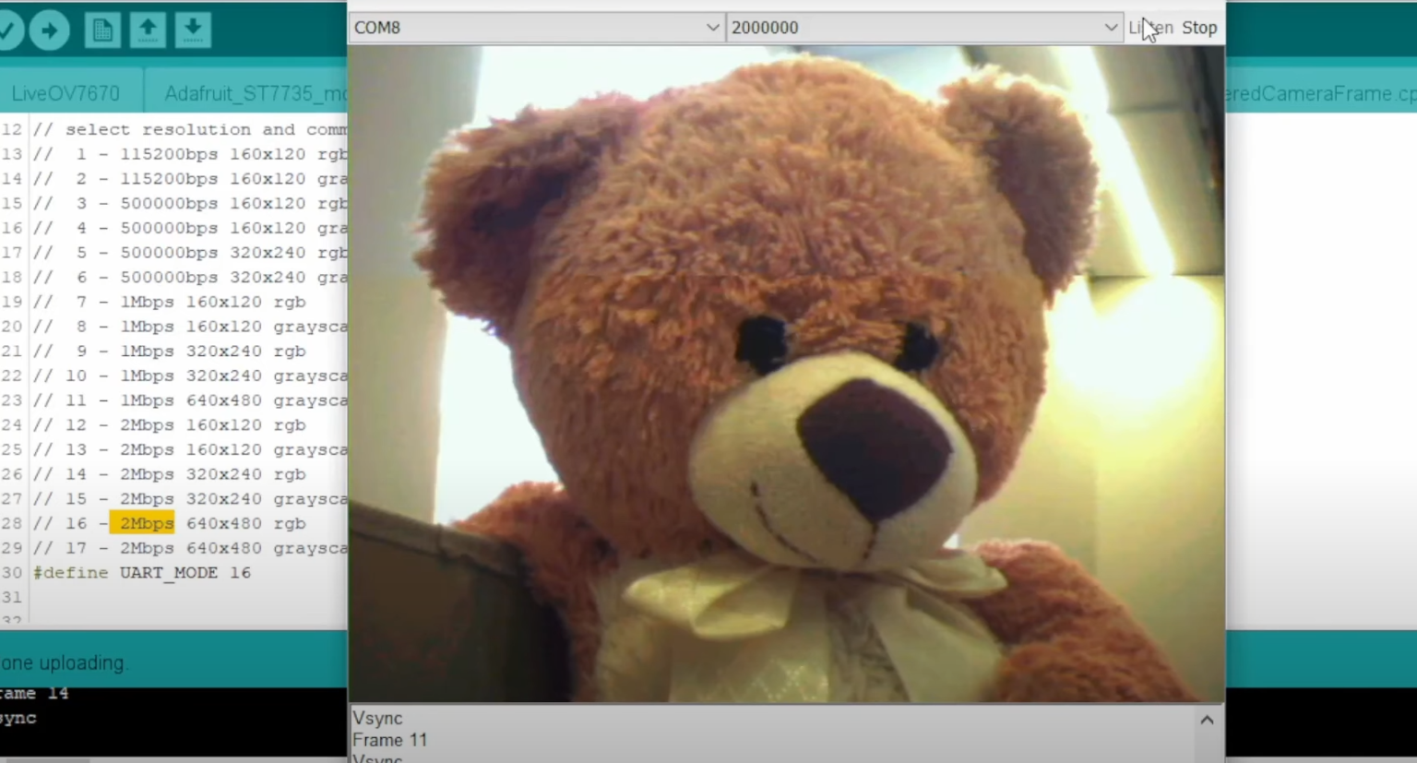
Task: Create a new sketch with the New icon
Action: pyautogui.click(x=102, y=30)
